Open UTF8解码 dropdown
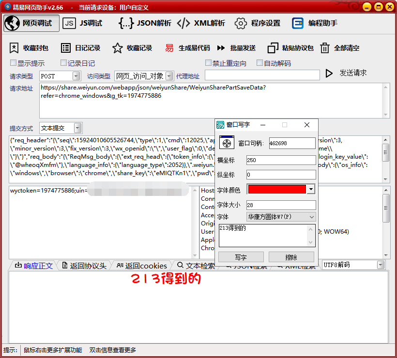The width and height of the screenshot is (397, 358). pyautogui.click(x=381, y=265)
